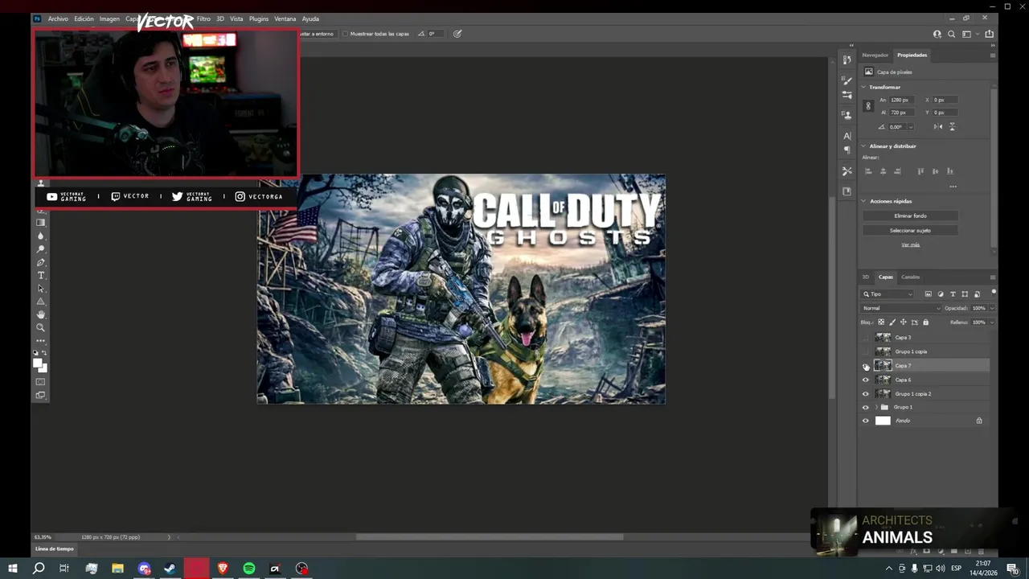Viewport: 1029px width, 579px height.
Task: Select the Type tool
Action: 41,275
